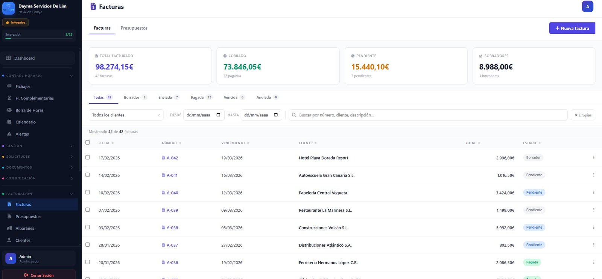Viewport: 602px width, 279px height.
Task: Filter invoices by the Pagada tab
Action: coord(201,97)
